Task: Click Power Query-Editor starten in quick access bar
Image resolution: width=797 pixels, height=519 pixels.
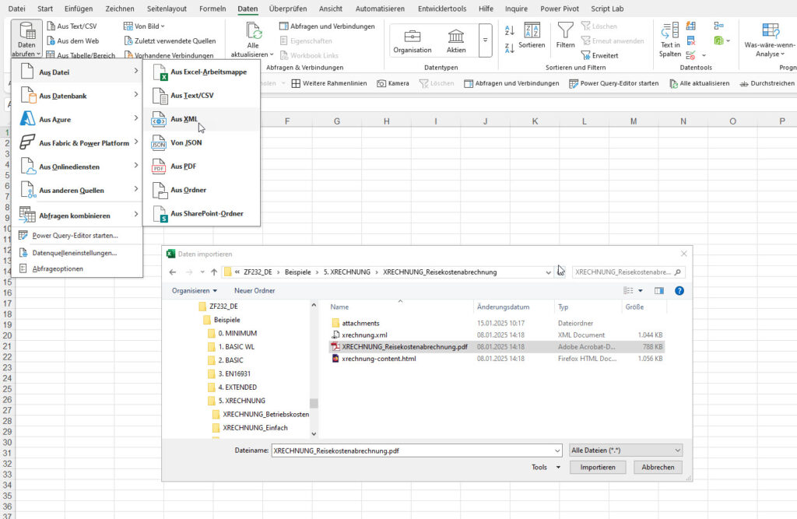Action: (x=614, y=83)
